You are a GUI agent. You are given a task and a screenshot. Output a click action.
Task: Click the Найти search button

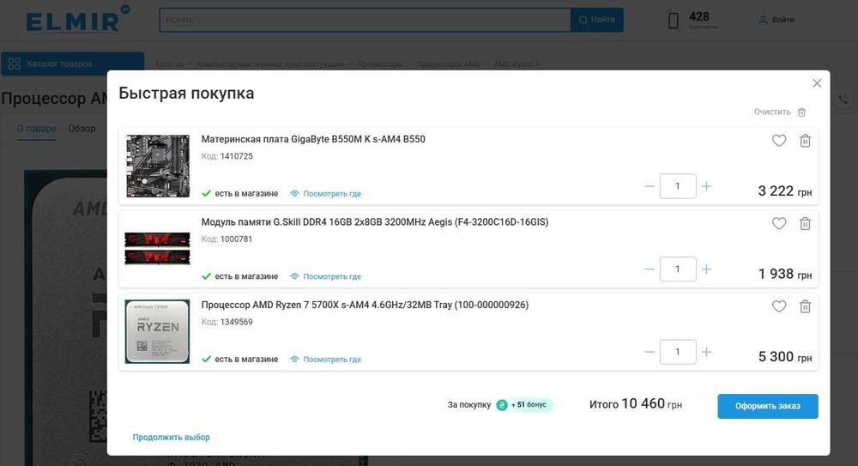(x=597, y=20)
